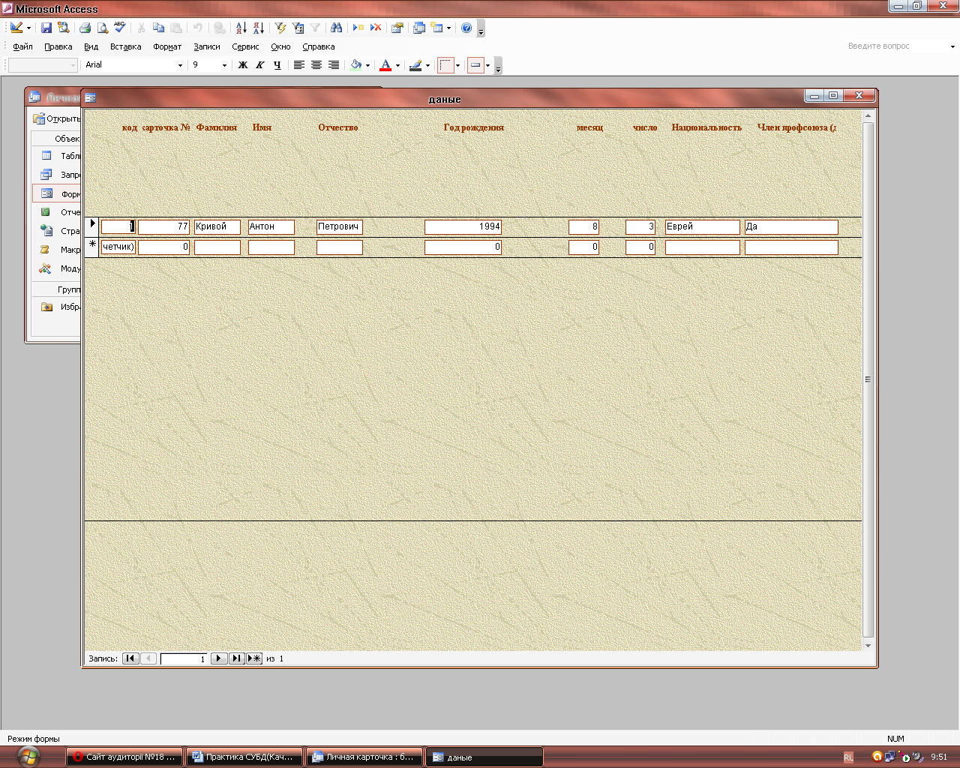960x768 pixels.
Task: Open the Вид menu
Action: point(91,46)
